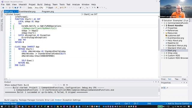
Task: Open the Error List tab
Action: [49, 100]
